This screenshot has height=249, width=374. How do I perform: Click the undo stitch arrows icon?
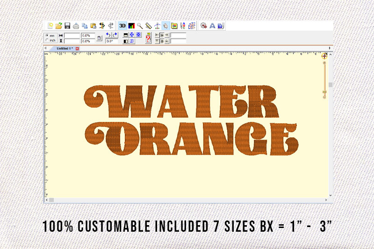[102, 26]
